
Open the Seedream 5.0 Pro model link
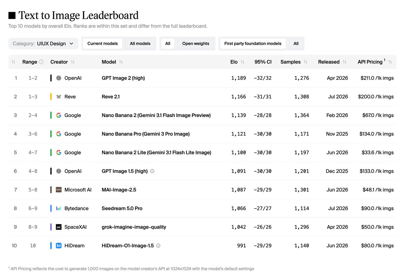[122, 208]
